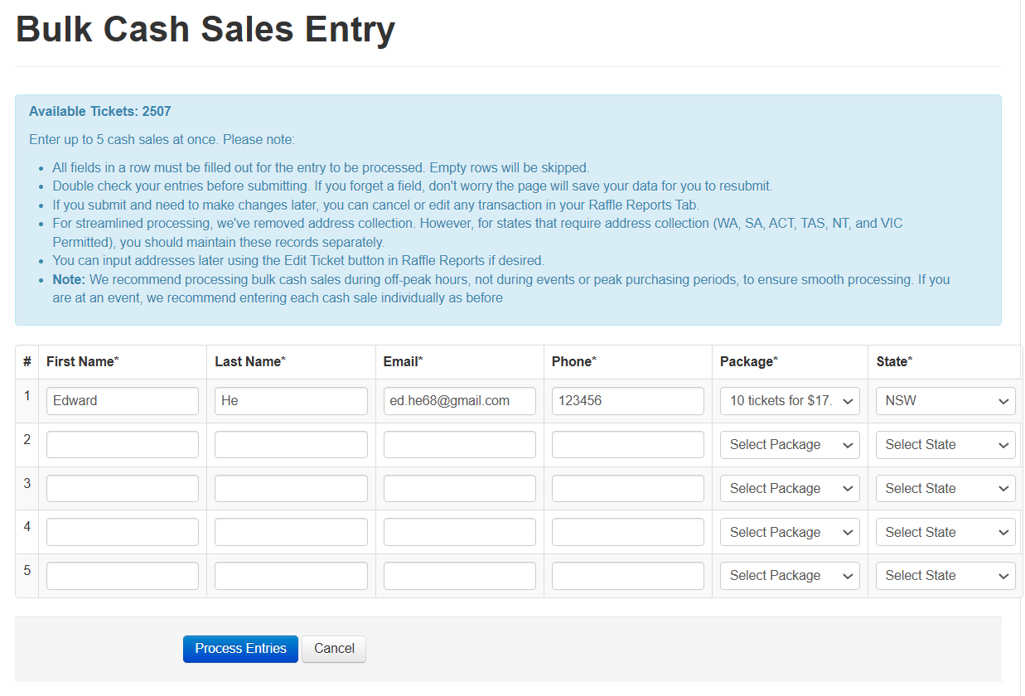Open the Select Package dropdown in row 2
Image resolution: width=1025 pixels, height=696 pixels.
[789, 444]
